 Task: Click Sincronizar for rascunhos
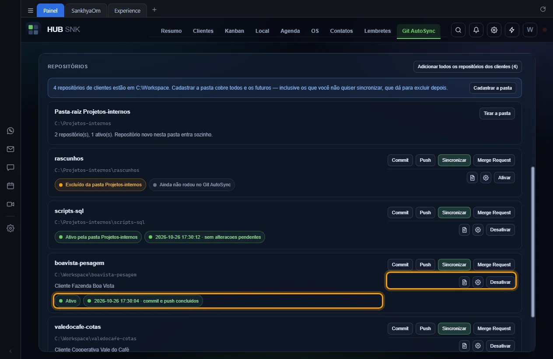[x=454, y=160]
